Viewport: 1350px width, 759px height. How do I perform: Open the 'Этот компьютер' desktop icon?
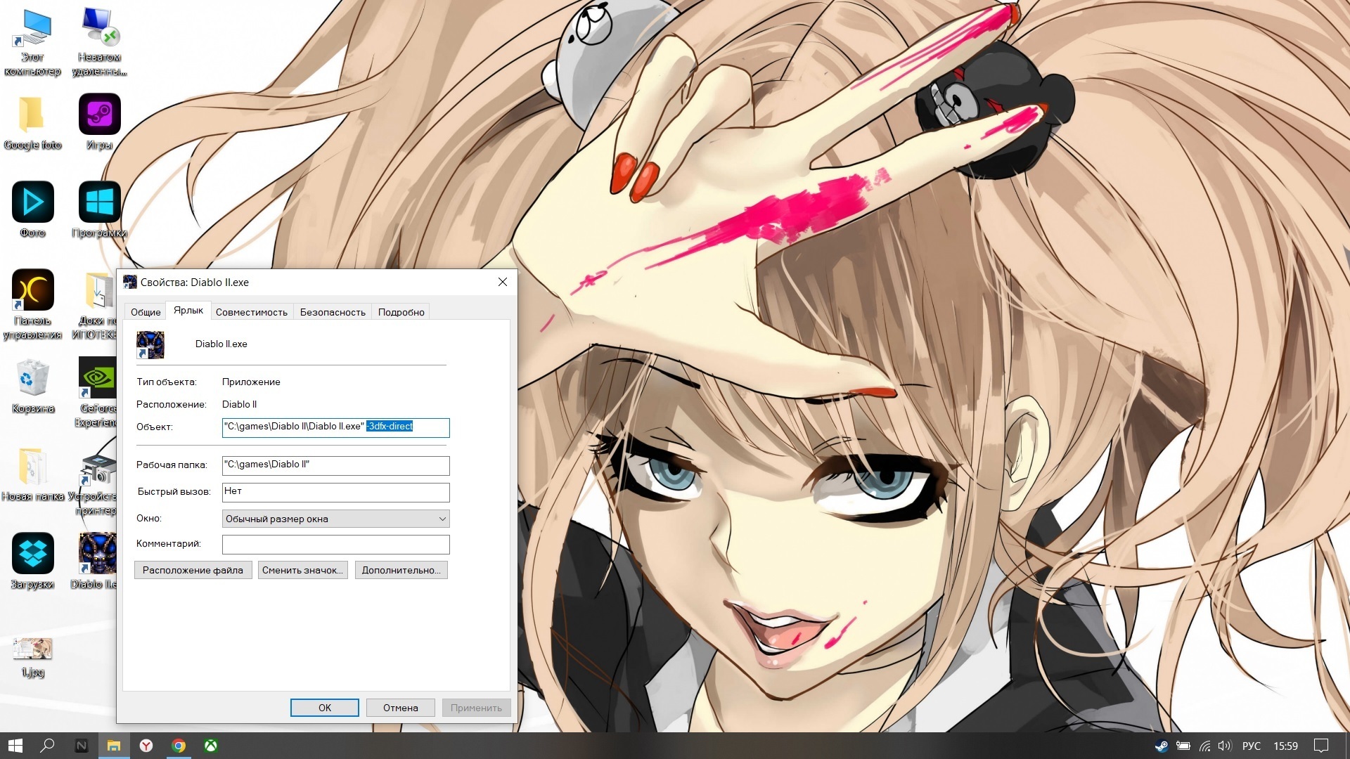32,42
